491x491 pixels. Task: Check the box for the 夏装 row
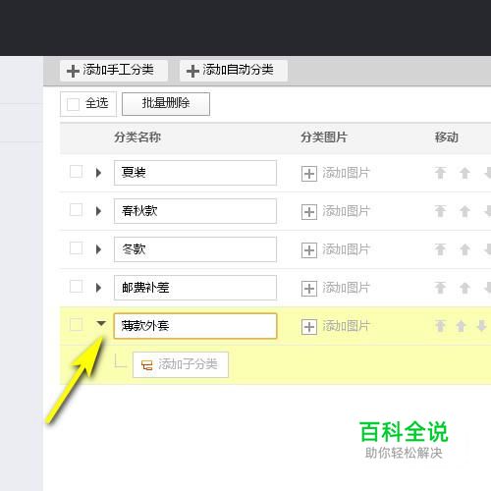[x=77, y=171]
